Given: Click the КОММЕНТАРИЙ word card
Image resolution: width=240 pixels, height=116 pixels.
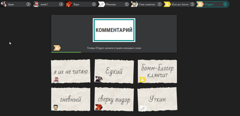Looking at the screenshot, I should (114, 30).
